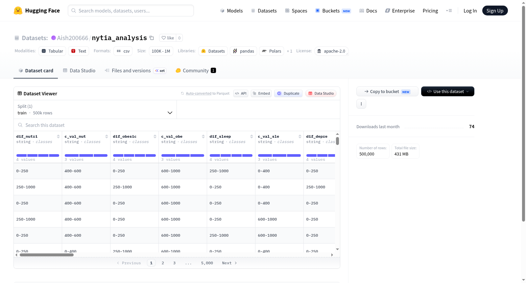Click the API button in Dataset Viewer
This screenshot has width=526, height=283.
(241, 93)
